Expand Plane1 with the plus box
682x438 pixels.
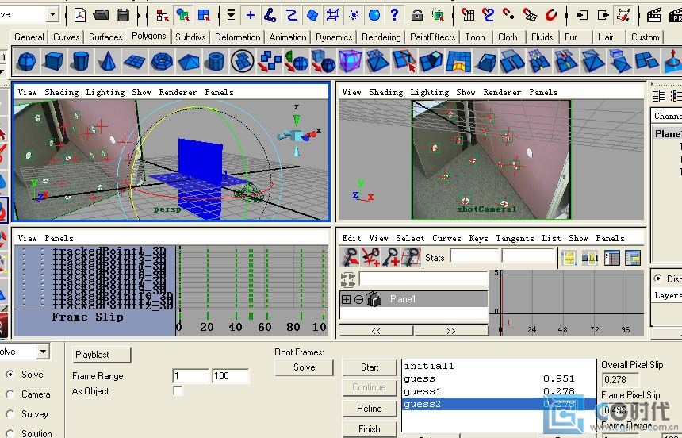click(x=347, y=299)
